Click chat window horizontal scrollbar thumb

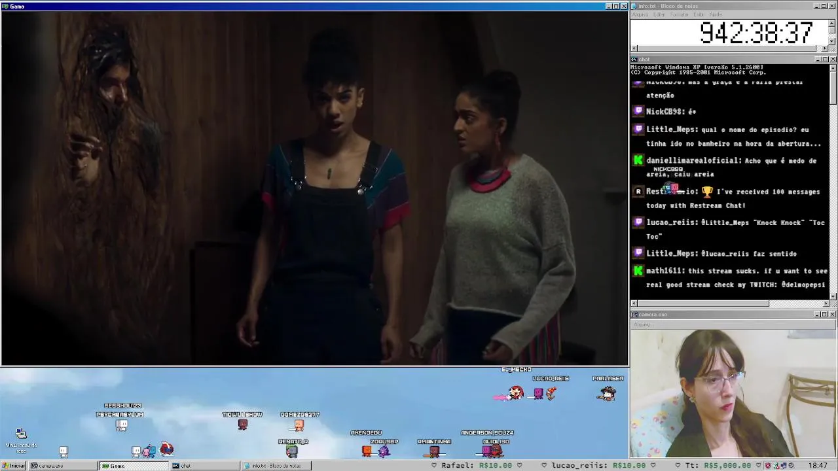pyautogui.click(x=704, y=304)
